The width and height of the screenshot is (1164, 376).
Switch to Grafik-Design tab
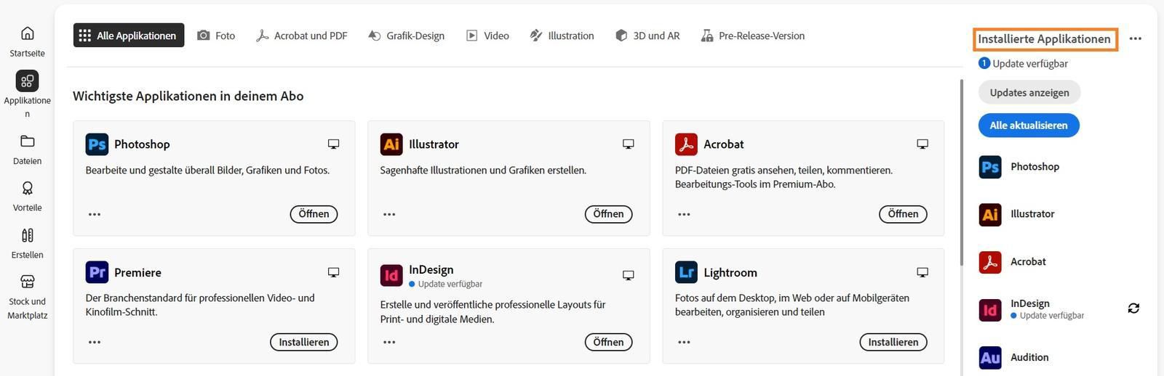pos(406,36)
